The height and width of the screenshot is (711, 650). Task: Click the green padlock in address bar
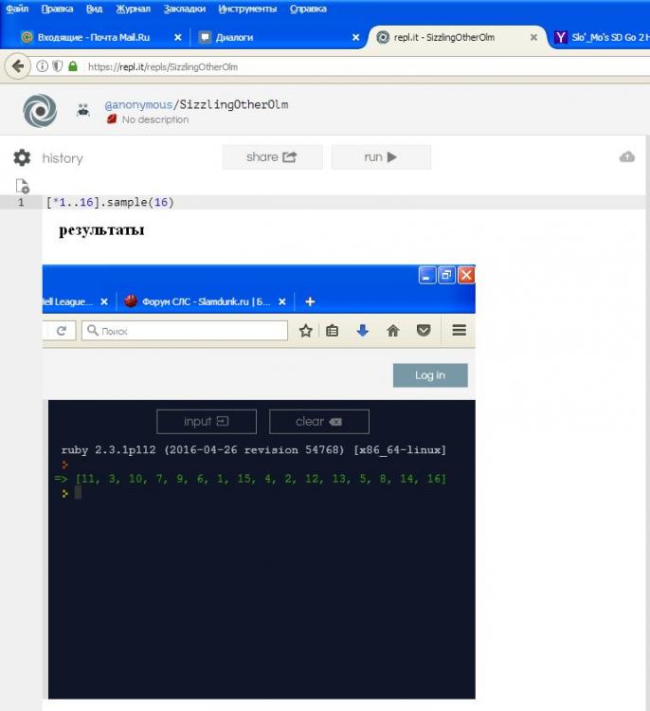73,66
